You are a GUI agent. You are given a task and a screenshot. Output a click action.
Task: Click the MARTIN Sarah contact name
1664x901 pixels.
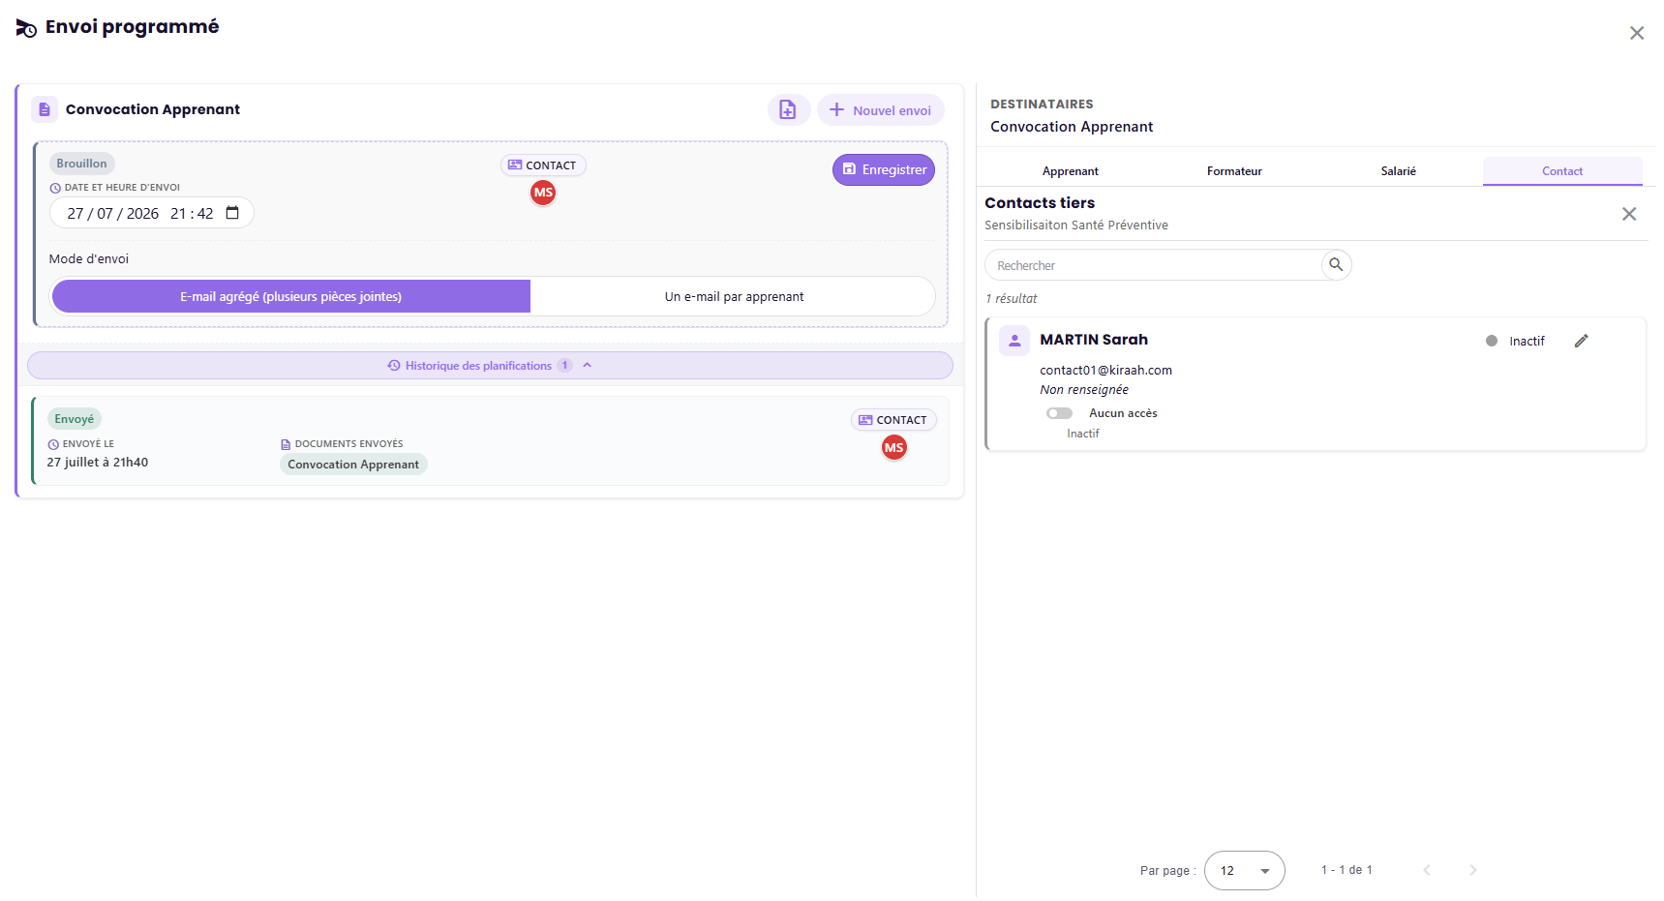1094,340
